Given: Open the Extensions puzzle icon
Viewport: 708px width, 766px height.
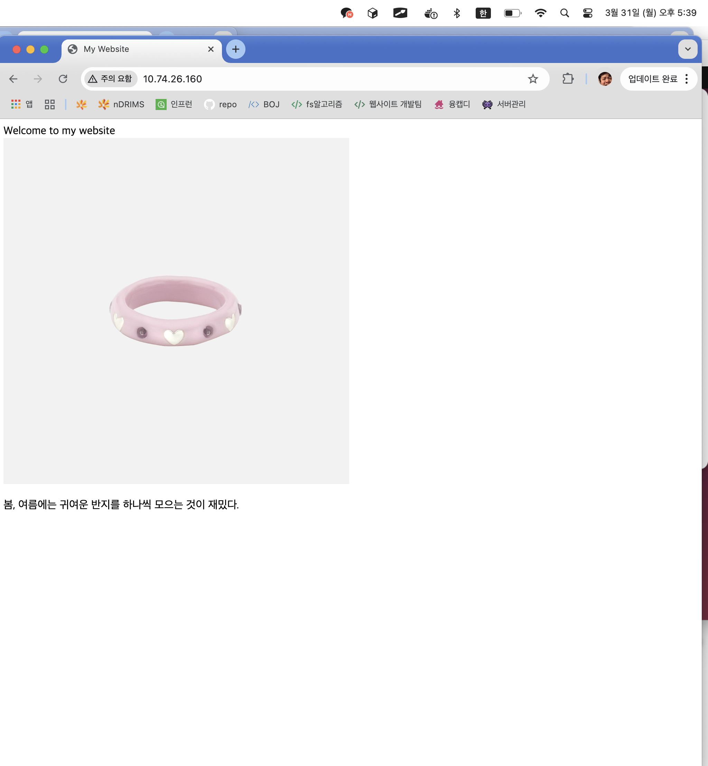Looking at the screenshot, I should click(x=567, y=79).
